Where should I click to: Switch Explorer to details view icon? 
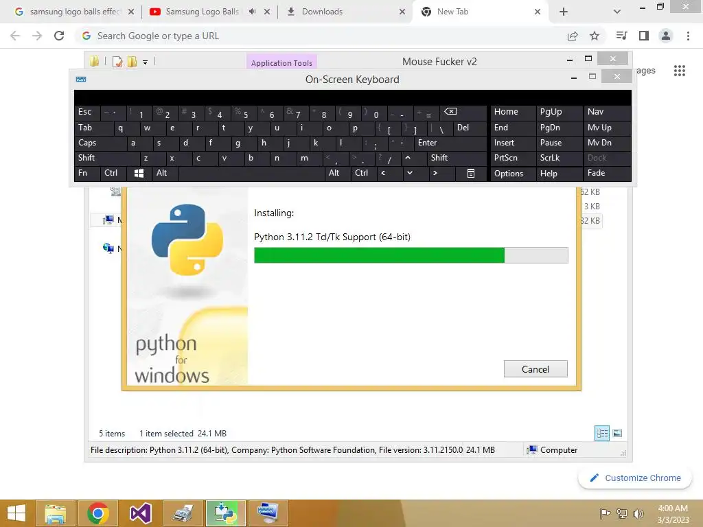coord(602,433)
